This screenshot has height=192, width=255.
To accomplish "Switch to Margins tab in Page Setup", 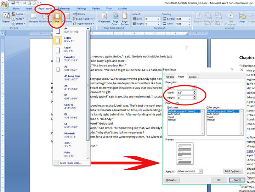I will point(170,77).
